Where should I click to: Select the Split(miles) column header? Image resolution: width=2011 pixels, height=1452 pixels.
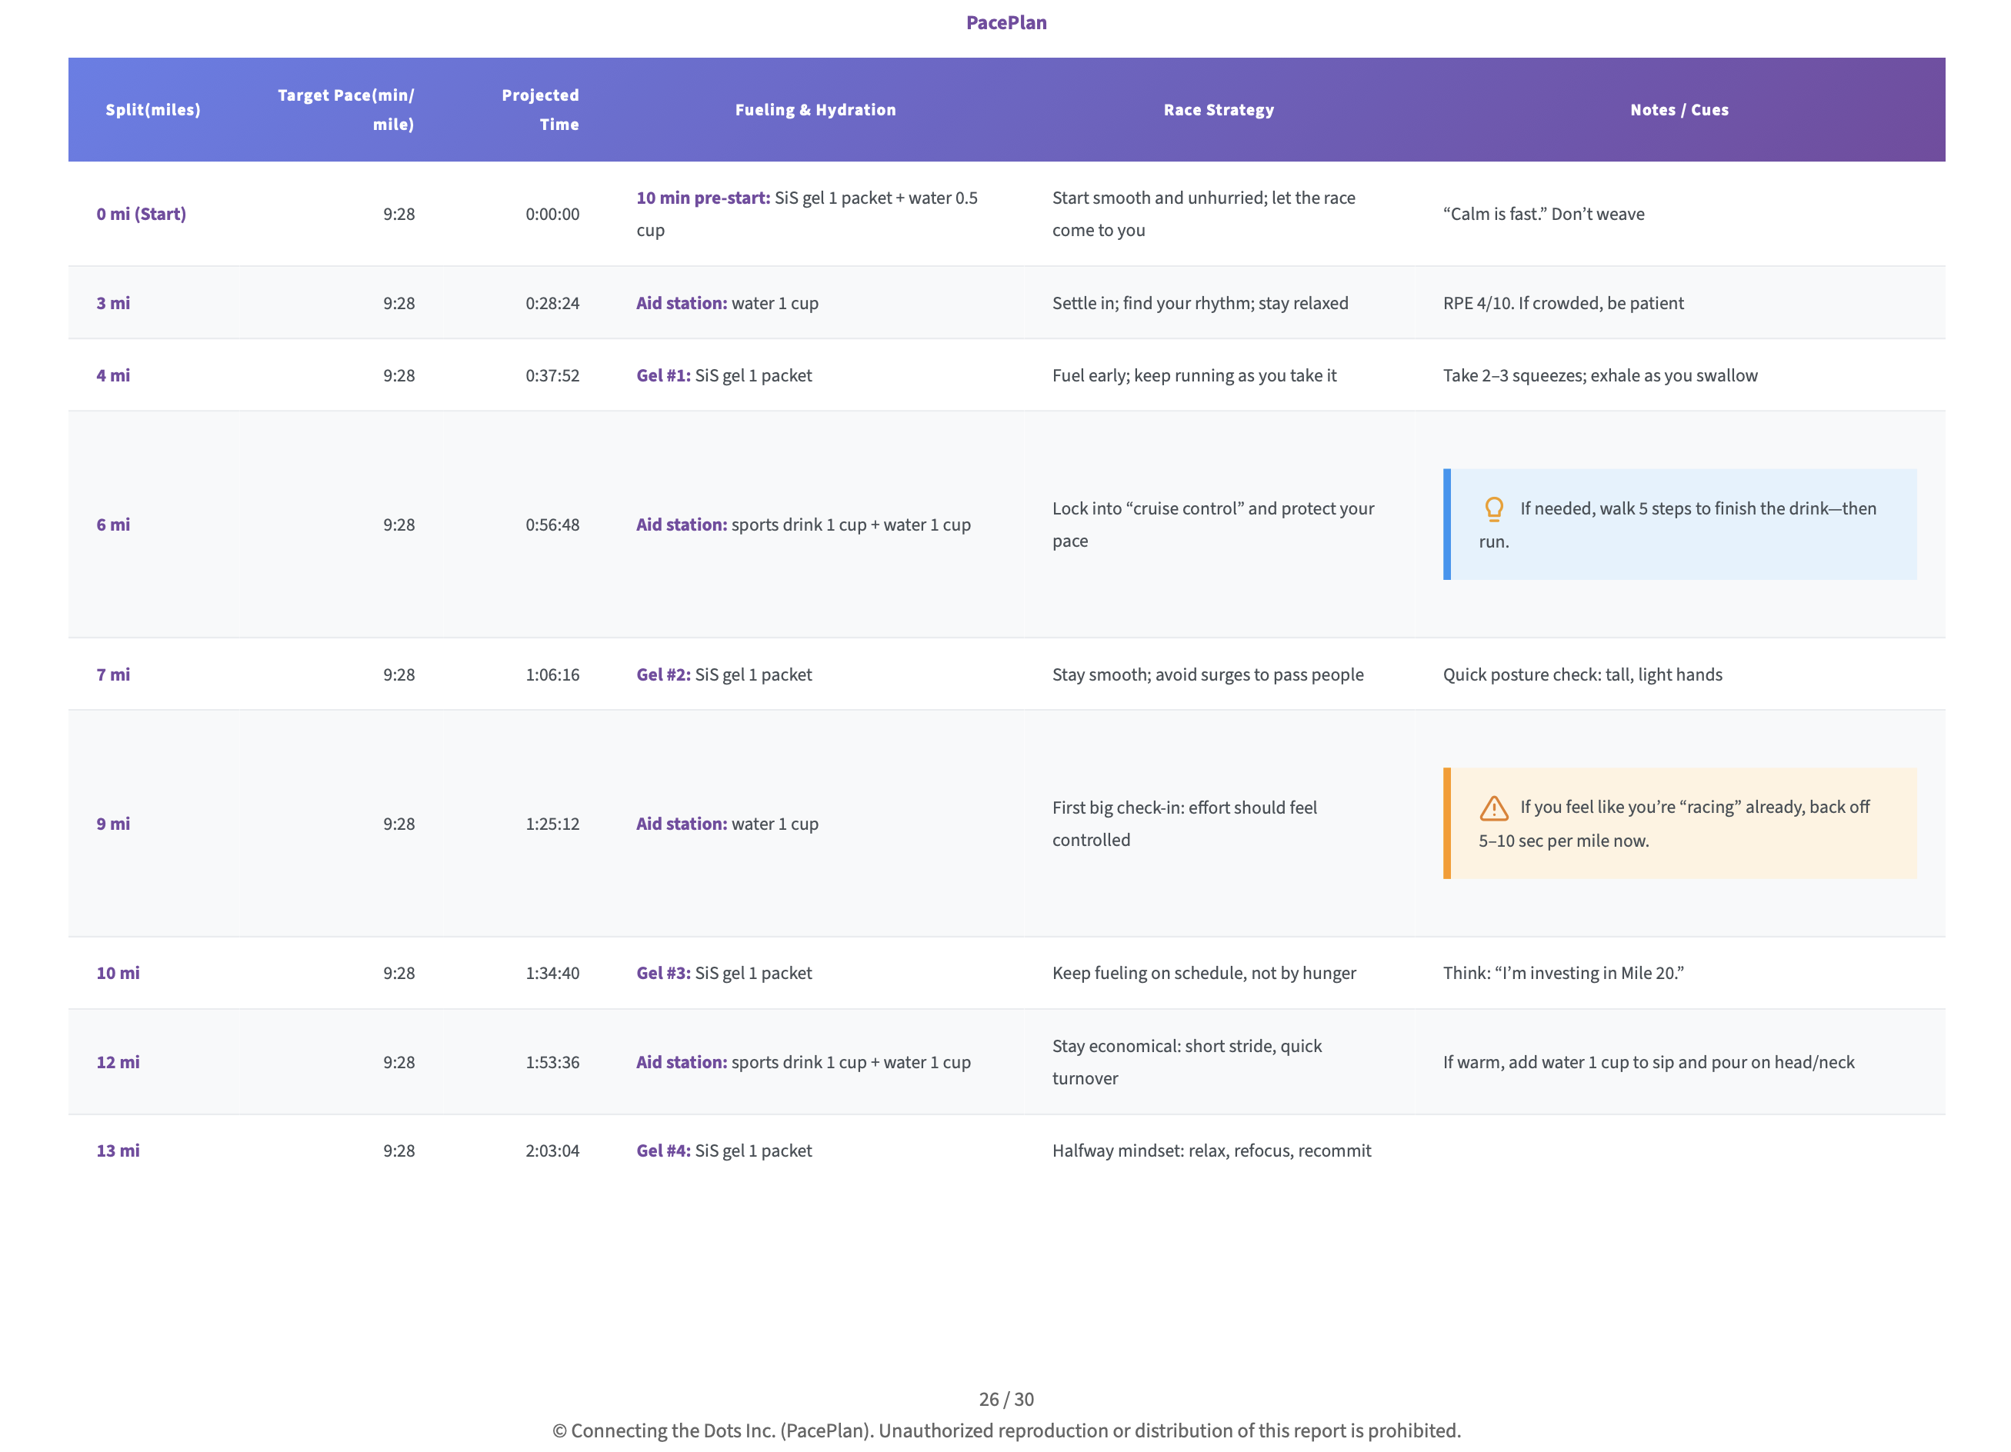tap(152, 110)
